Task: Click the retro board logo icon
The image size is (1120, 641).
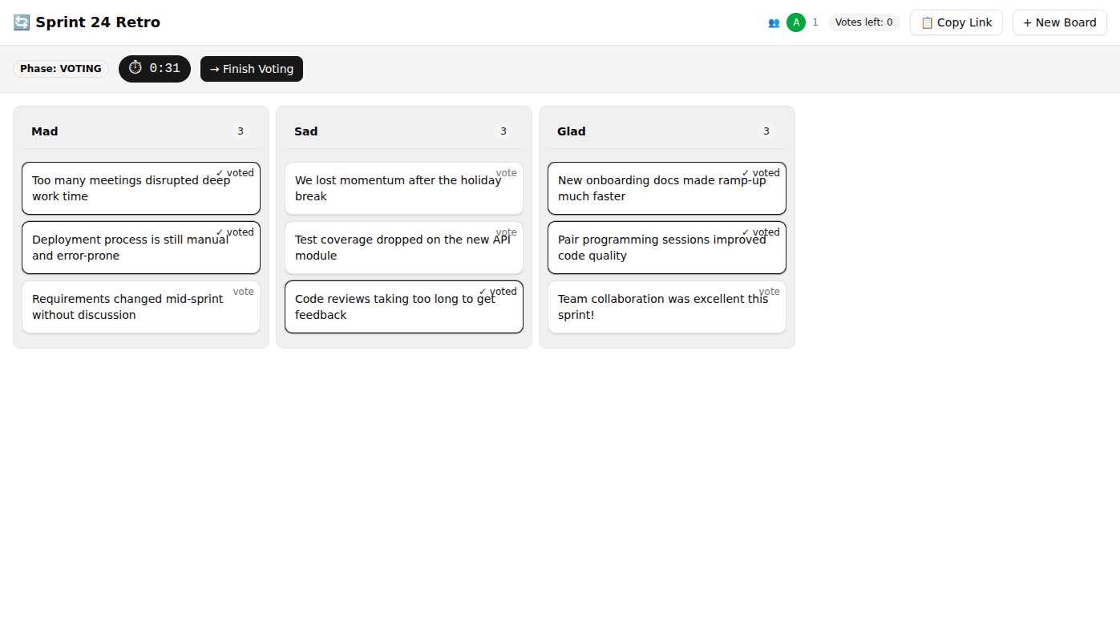Action: click(x=20, y=22)
